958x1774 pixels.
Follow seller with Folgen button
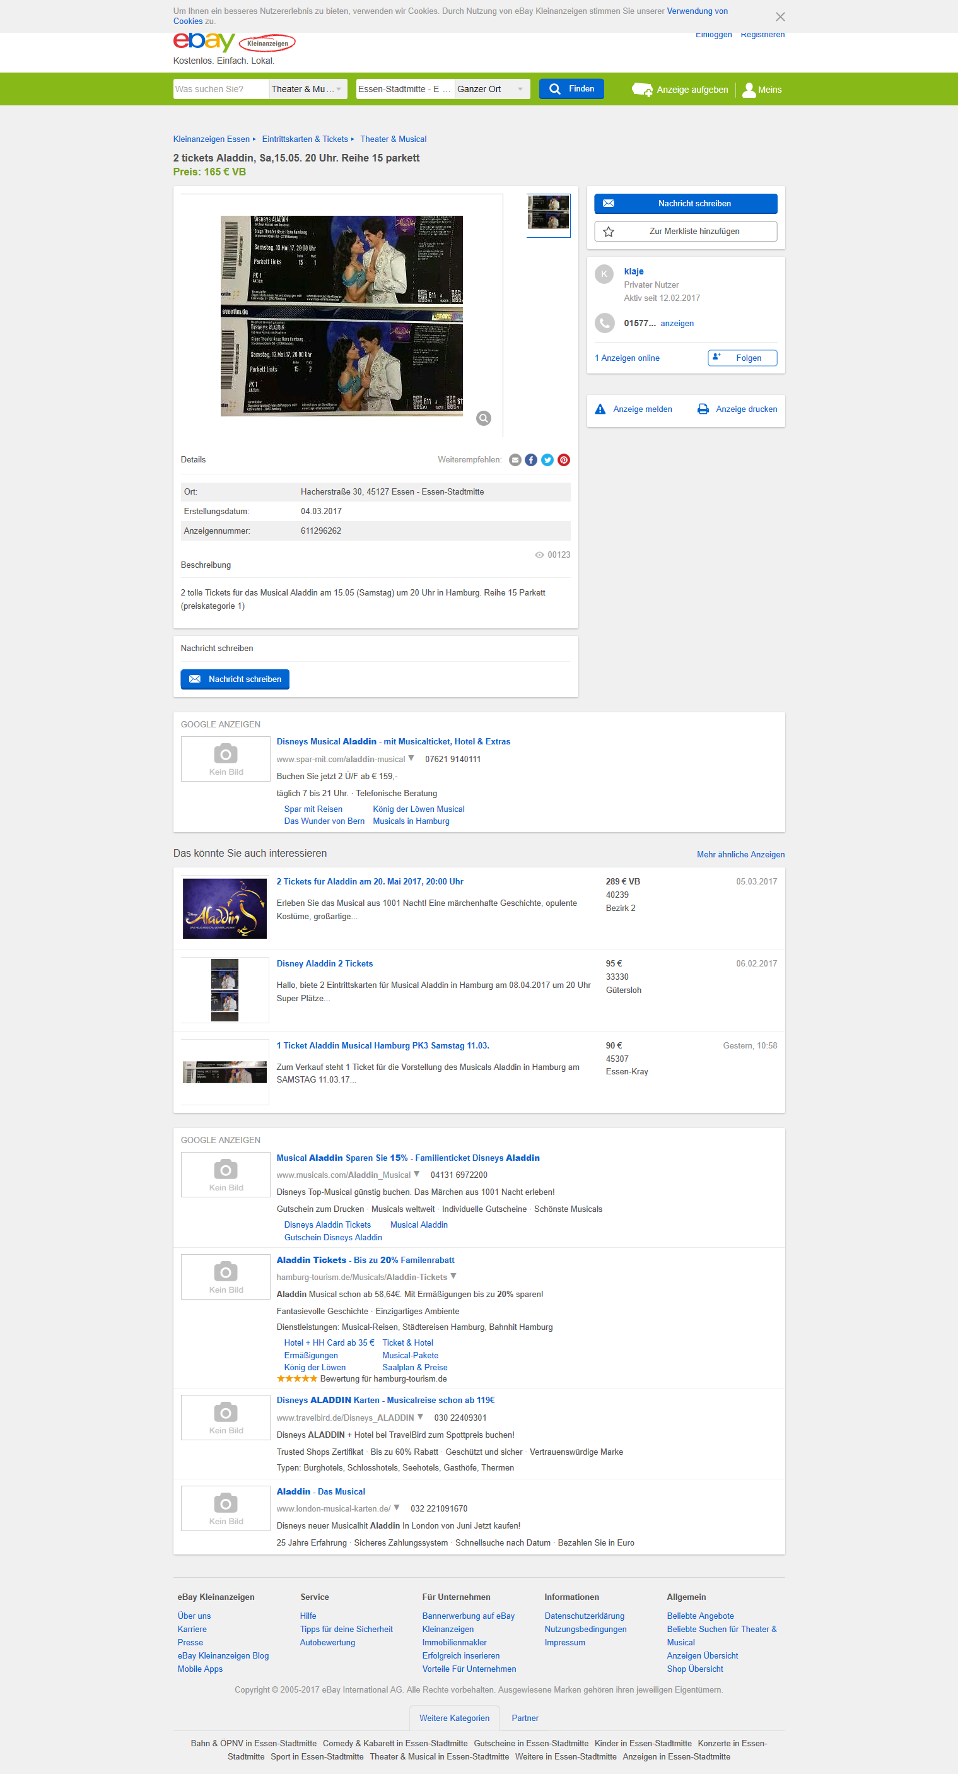click(x=742, y=358)
